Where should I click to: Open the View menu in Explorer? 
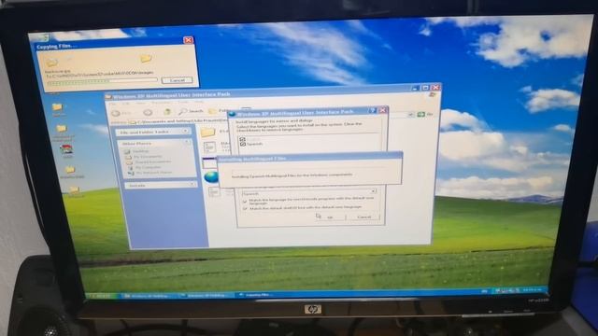(x=141, y=103)
